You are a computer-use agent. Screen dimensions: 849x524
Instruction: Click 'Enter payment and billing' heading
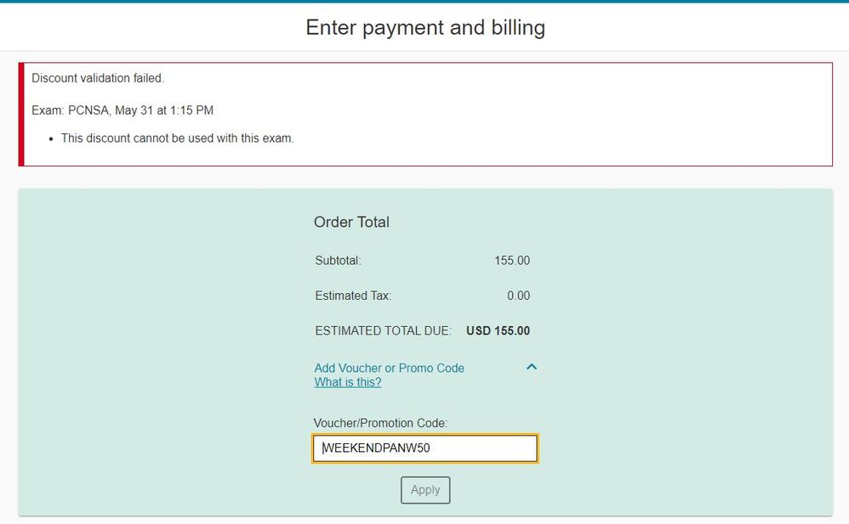(425, 27)
